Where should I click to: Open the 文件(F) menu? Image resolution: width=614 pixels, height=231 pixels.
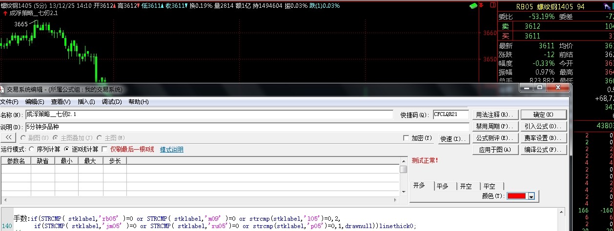9,102
